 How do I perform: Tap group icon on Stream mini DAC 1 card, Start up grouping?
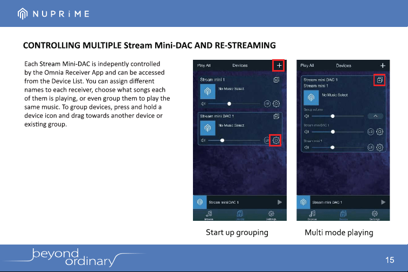click(276, 116)
